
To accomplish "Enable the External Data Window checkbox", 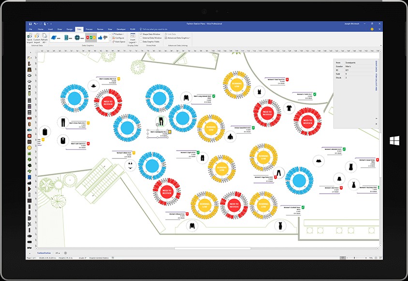I will point(142,38).
